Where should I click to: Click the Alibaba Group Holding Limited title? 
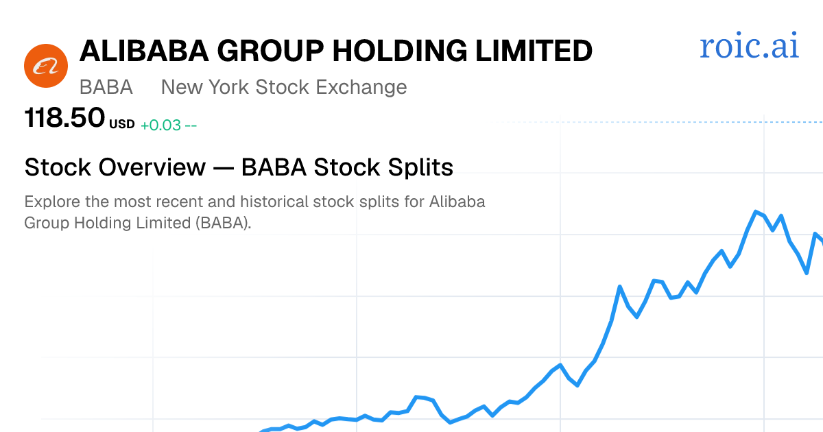coord(336,51)
